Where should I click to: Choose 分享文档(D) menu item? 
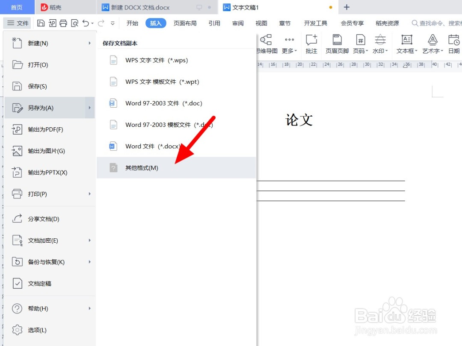50,219
